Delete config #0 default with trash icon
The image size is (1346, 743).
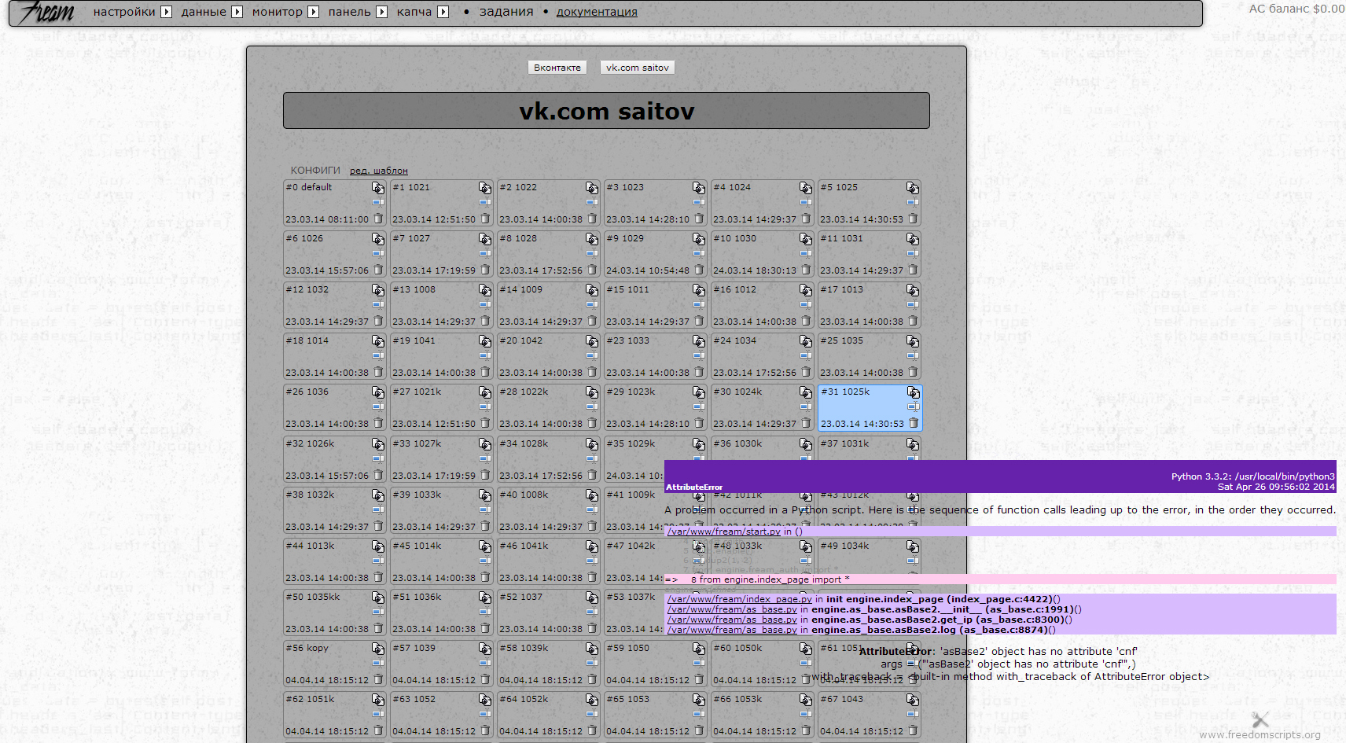click(378, 219)
